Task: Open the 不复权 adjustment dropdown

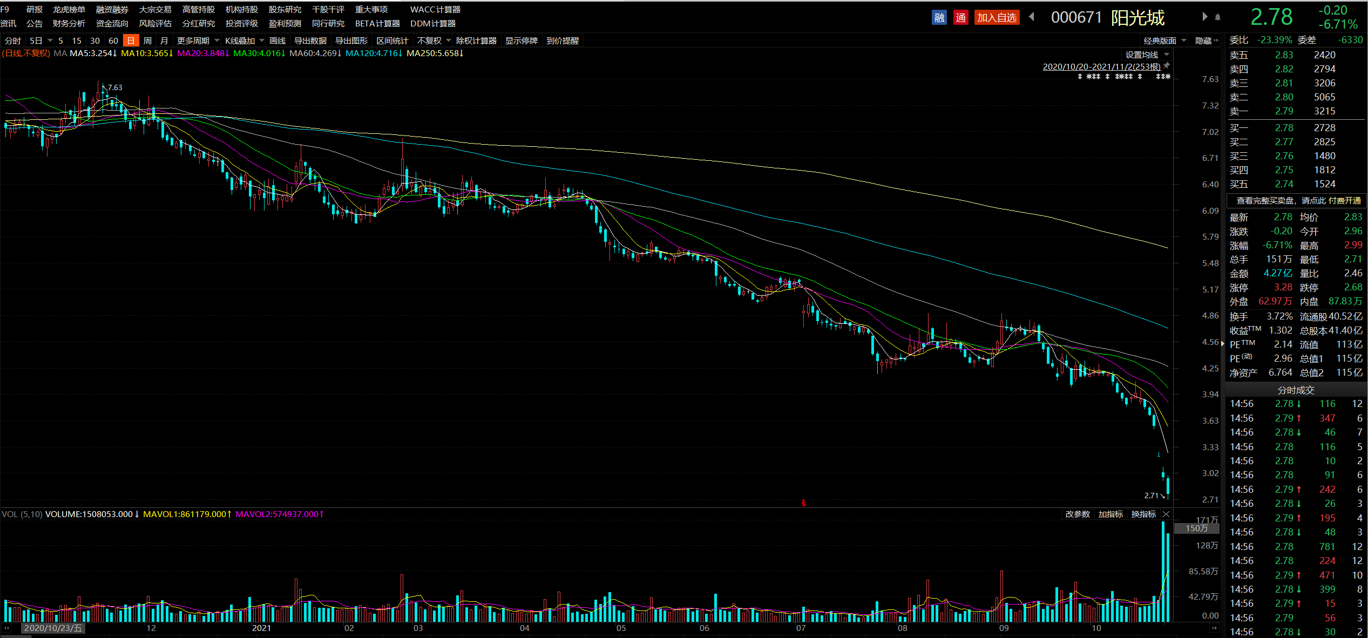Action: tap(433, 40)
